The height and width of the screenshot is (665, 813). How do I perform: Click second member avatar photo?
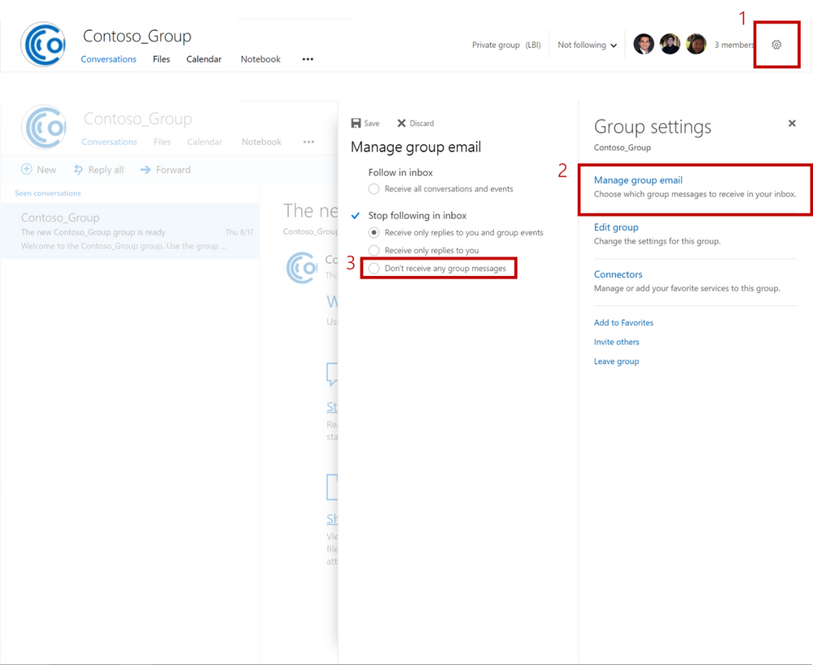pos(670,44)
